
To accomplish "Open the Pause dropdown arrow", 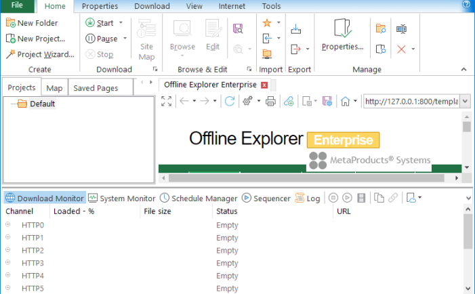I will 125,39.
